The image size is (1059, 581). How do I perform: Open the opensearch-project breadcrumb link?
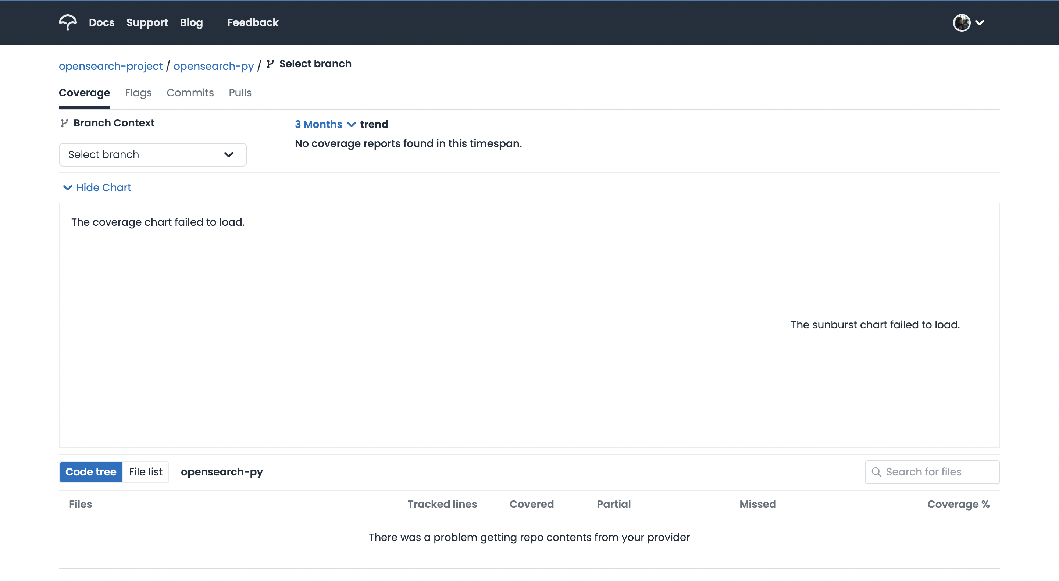click(111, 66)
